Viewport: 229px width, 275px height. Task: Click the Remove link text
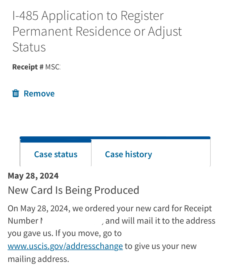click(39, 94)
